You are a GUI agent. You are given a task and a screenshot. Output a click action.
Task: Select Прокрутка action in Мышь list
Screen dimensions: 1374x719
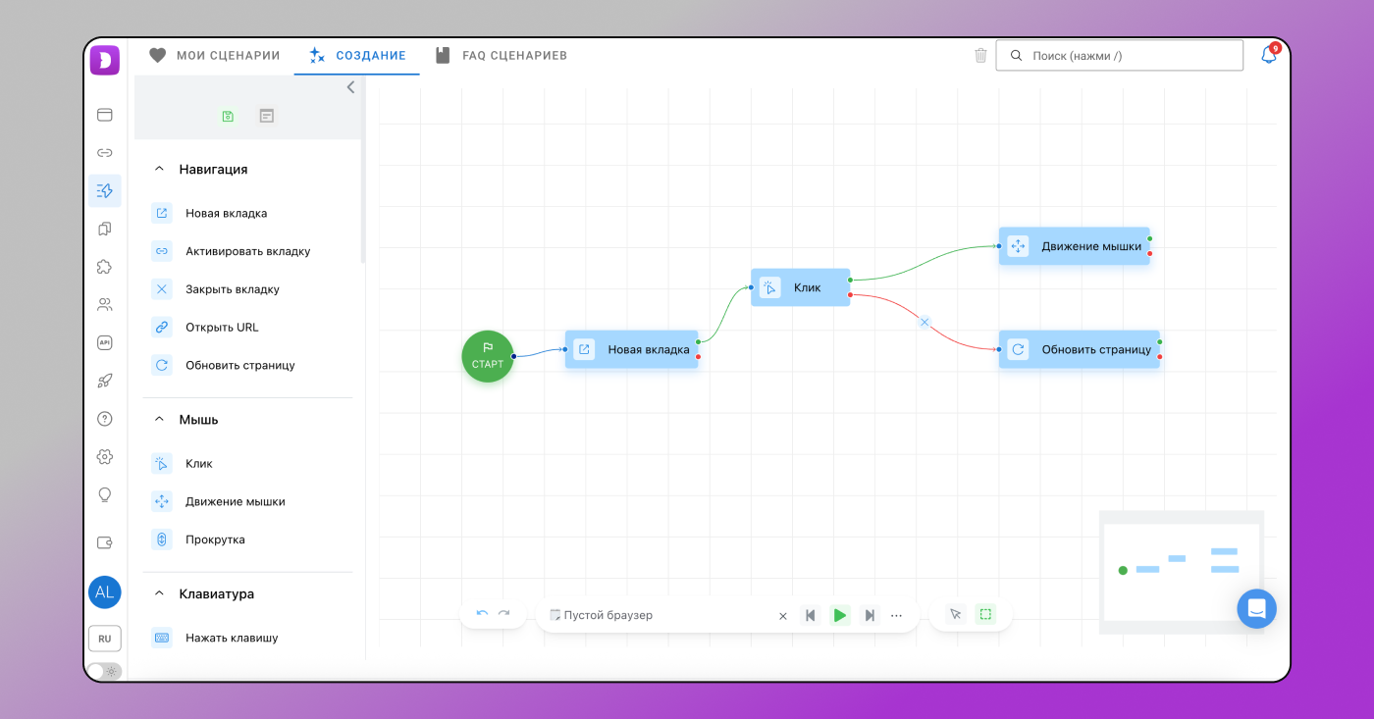point(215,539)
